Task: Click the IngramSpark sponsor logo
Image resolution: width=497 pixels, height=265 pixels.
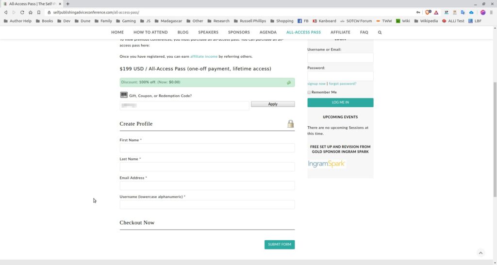Action: (327, 164)
